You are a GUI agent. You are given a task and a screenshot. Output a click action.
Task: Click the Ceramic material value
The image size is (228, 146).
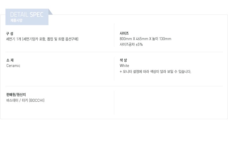tap(13, 66)
